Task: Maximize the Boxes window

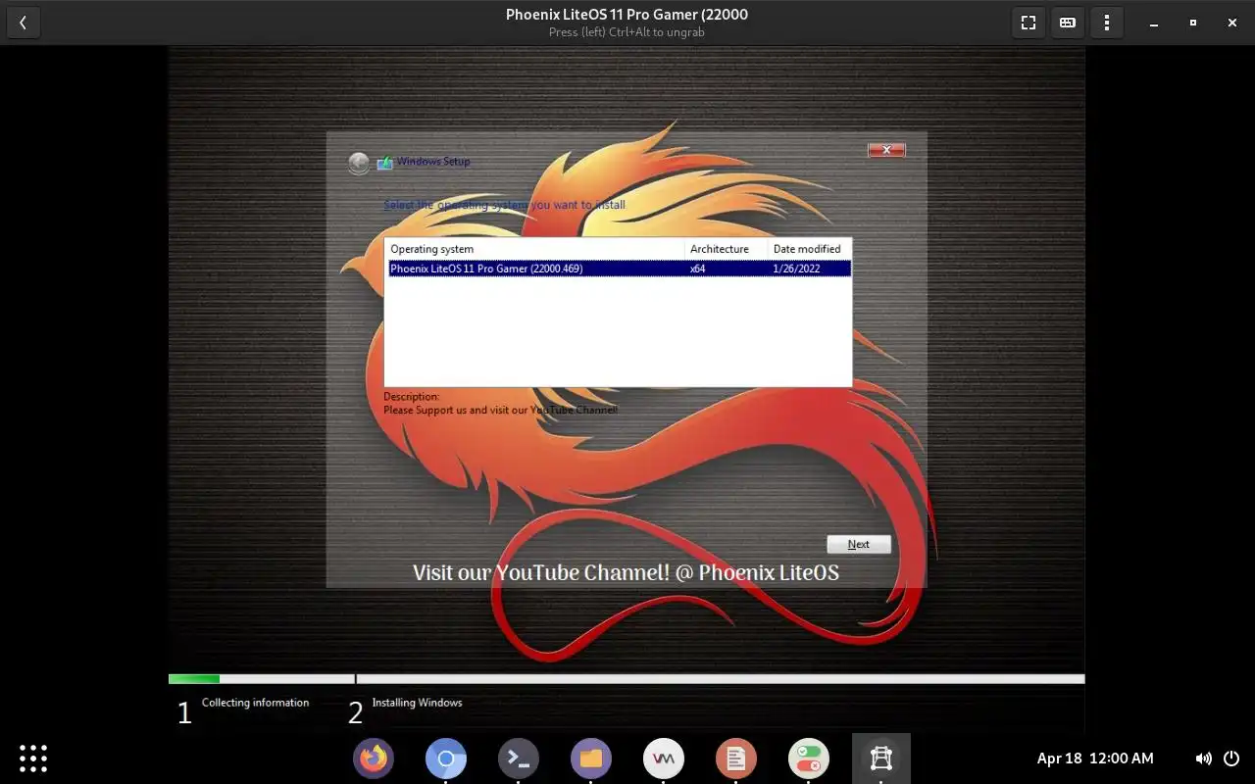Action: 1193,23
